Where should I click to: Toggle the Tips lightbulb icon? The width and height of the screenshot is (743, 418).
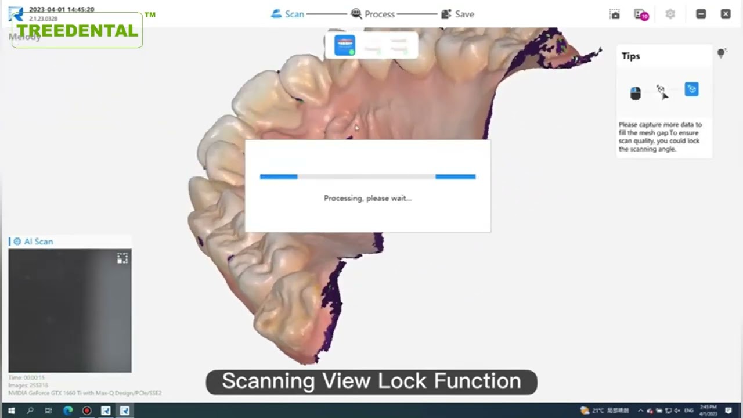[x=722, y=53]
